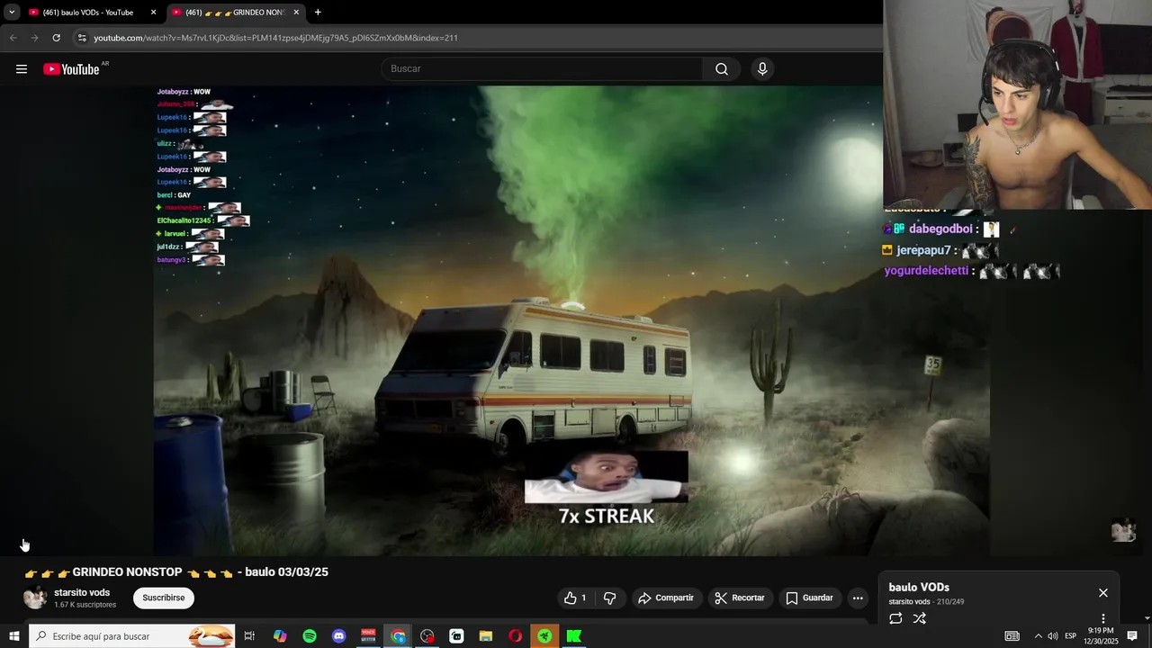This screenshot has height=648, width=1152.
Task: Go back in browser history
Action: coord(13,38)
